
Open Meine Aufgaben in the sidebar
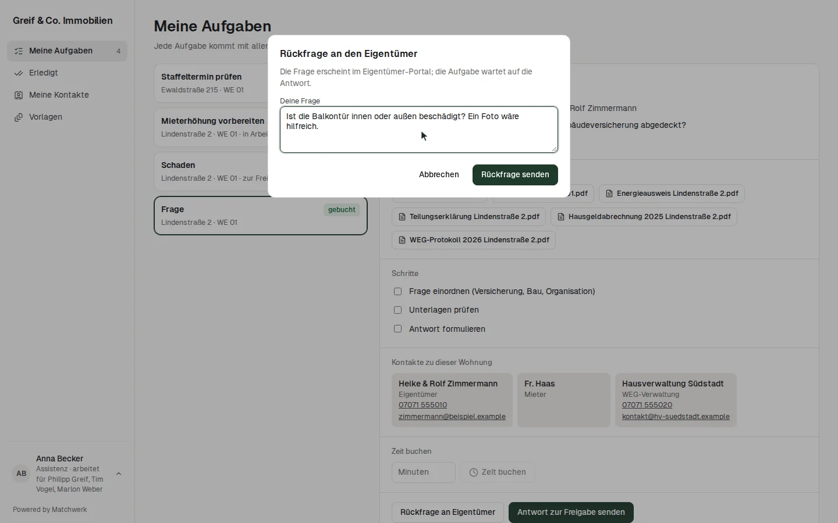(x=67, y=51)
